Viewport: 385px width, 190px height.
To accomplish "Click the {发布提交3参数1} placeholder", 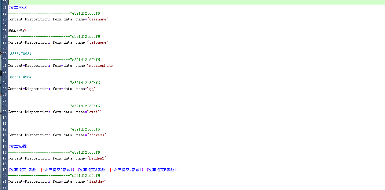I will point(93,170).
